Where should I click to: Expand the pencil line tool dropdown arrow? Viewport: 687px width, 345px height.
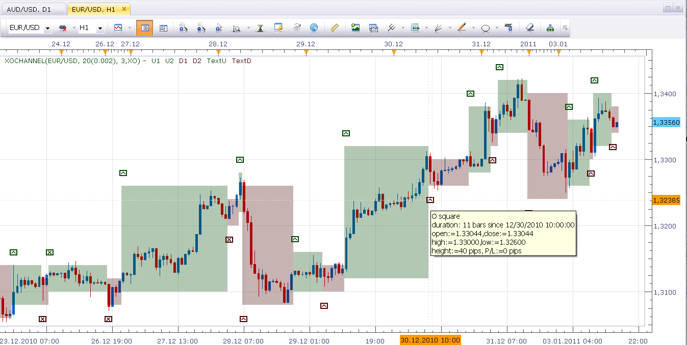(x=473, y=28)
